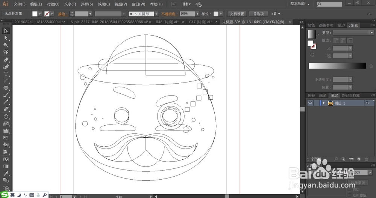376x198 pixels.
Task: Click create new sublayer icon
Action: [x=351, y=159]
